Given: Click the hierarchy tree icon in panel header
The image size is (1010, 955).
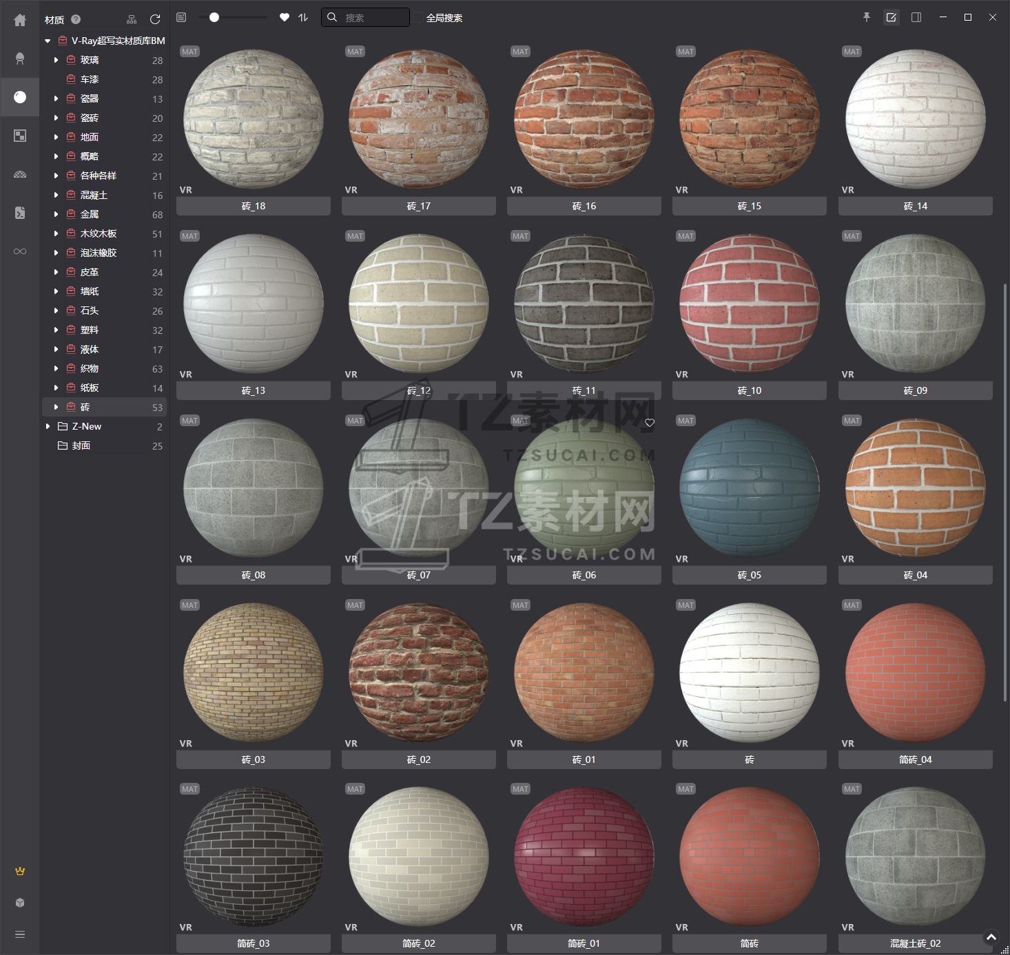Looking at the screenshot, I should point(132,19).
